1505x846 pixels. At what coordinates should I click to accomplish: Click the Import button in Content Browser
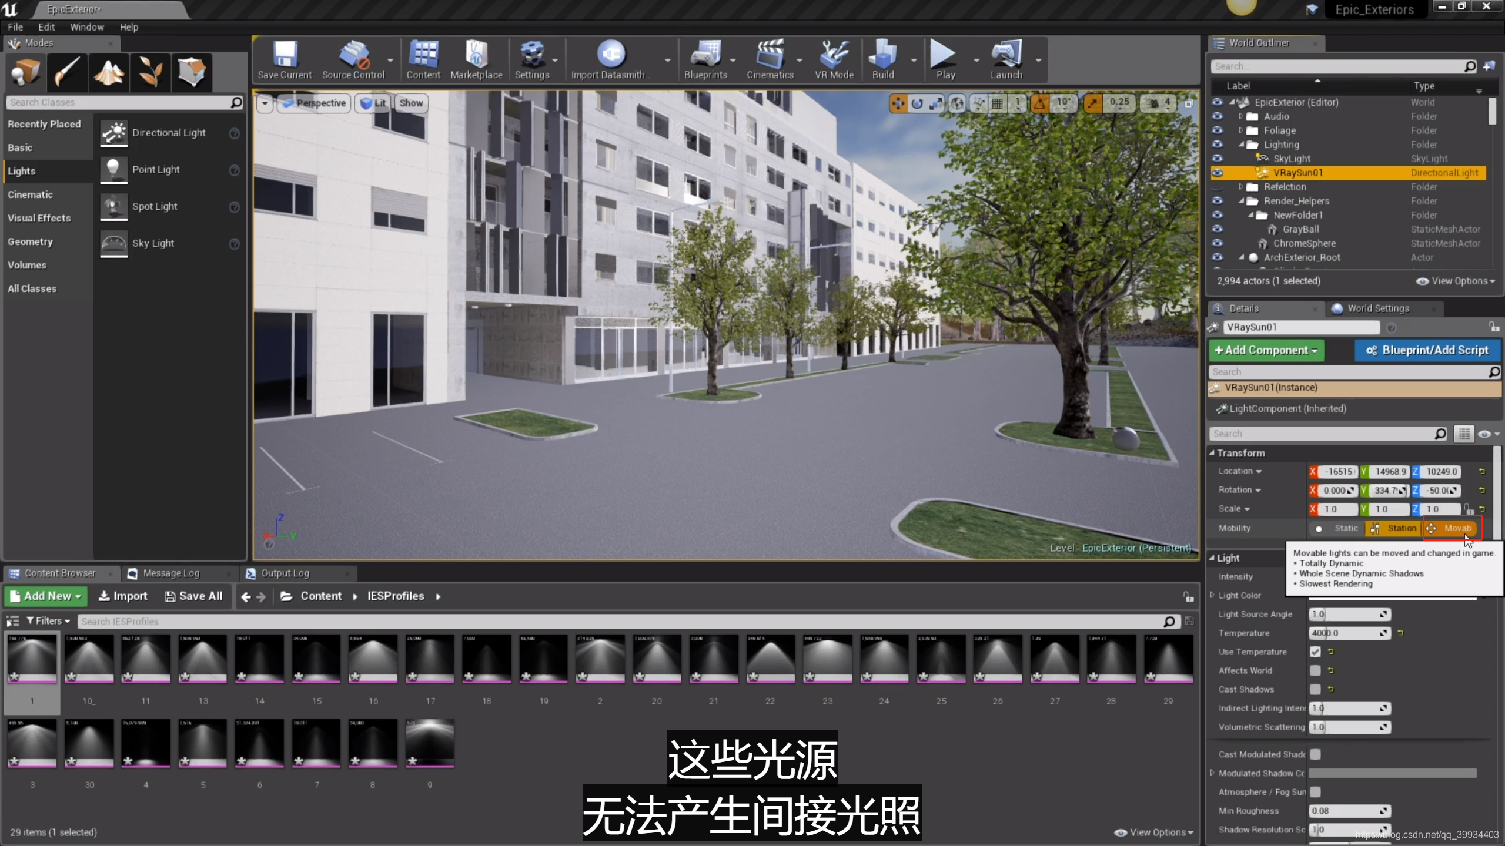point(123,596)
